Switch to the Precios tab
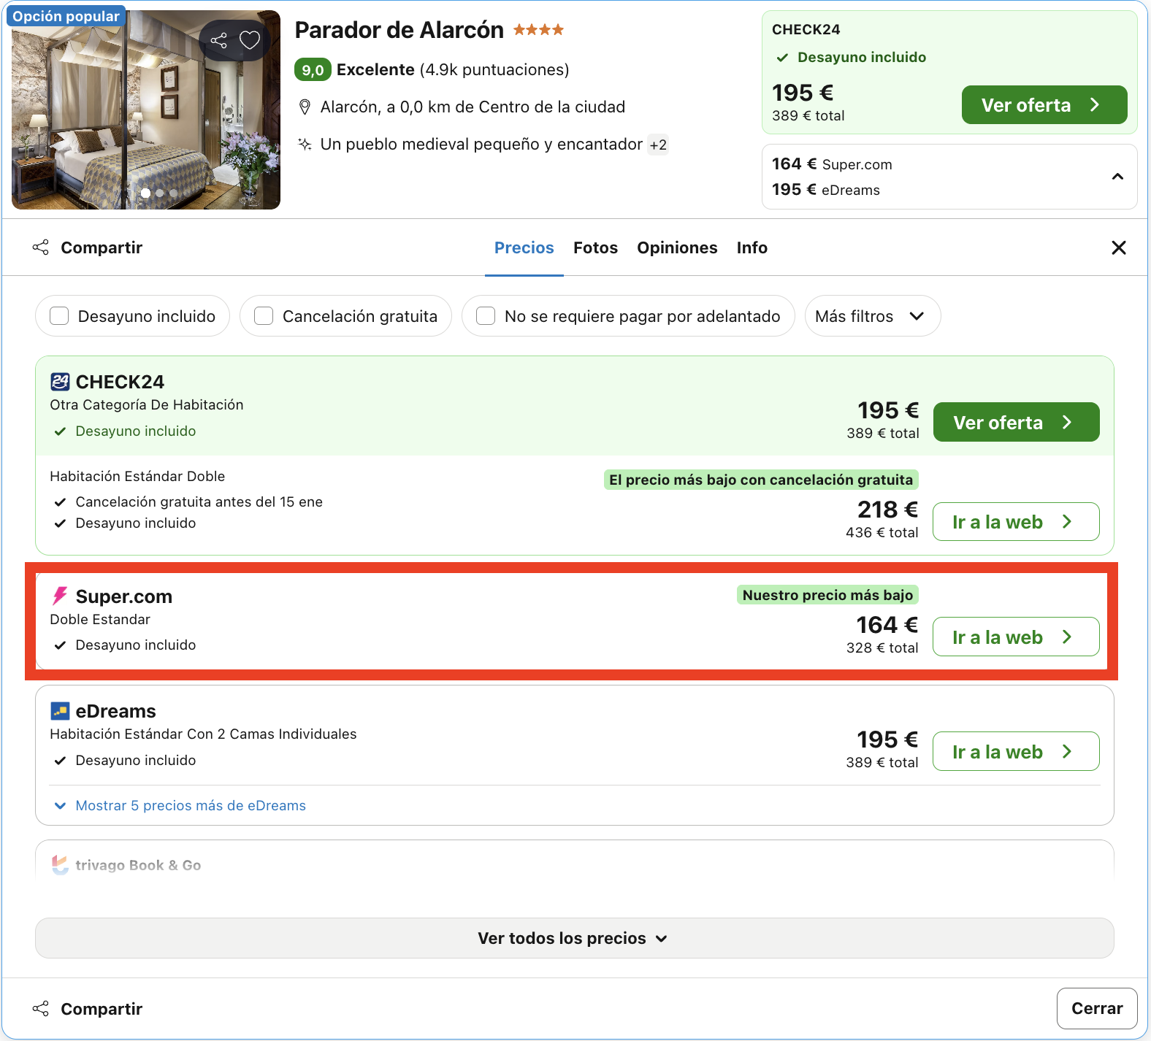 [x=524, y=247]
